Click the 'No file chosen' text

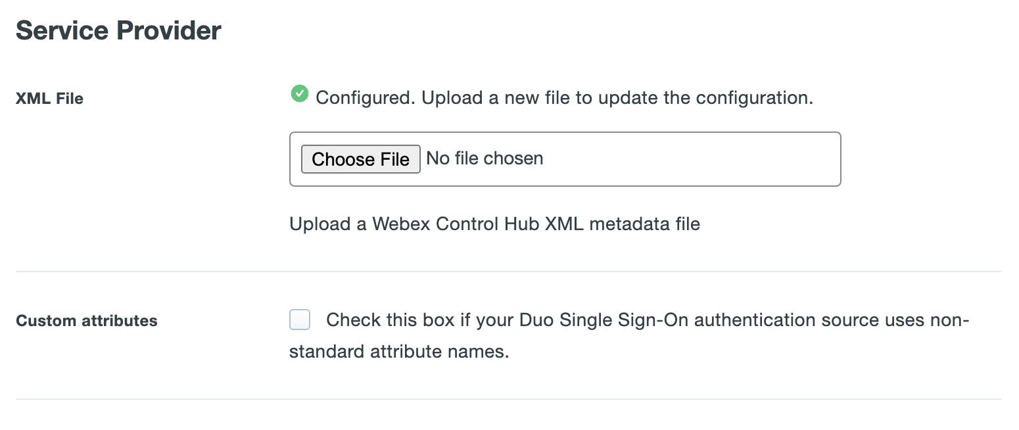(x=485, y=158)
